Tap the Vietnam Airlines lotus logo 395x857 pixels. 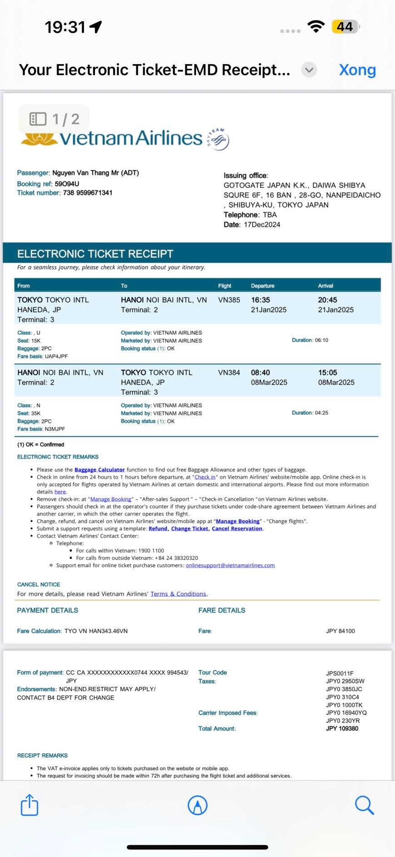(x=39, y=138)
